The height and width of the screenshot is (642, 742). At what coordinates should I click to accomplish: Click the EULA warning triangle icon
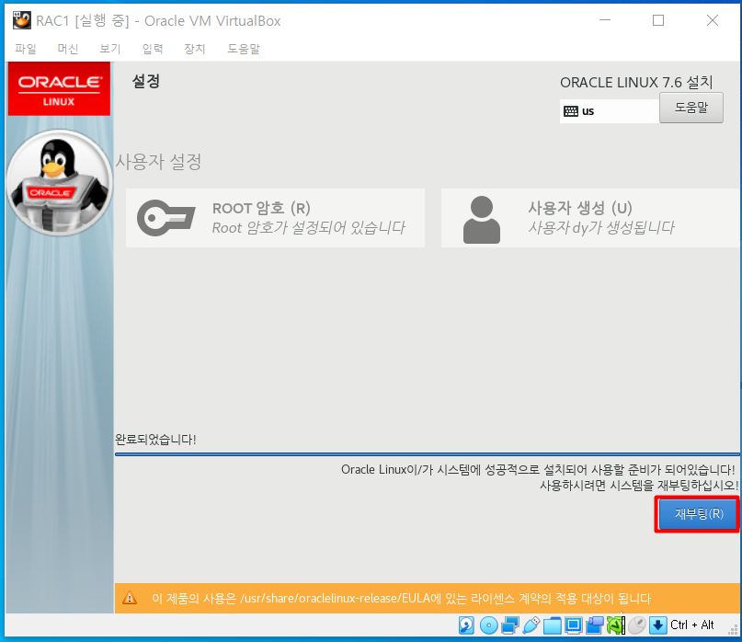tap(130, 598)
